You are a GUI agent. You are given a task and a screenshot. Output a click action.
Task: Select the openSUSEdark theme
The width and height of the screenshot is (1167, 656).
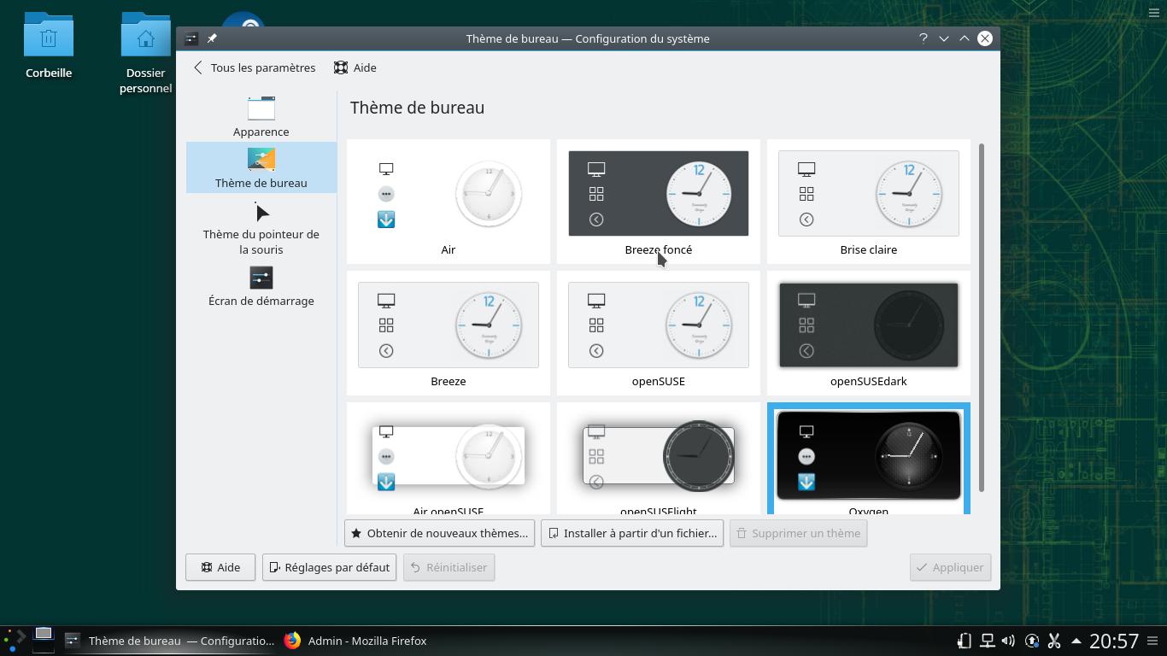click(869, 333)
